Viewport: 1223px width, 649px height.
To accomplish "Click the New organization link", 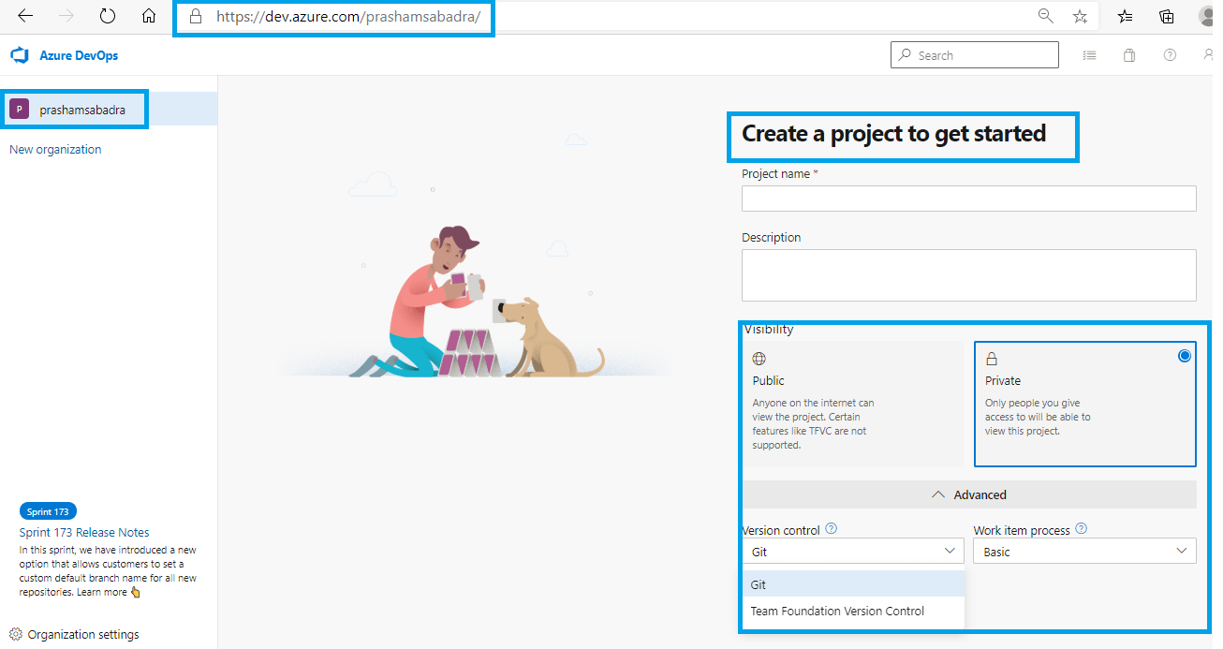I will click(54, 149).
